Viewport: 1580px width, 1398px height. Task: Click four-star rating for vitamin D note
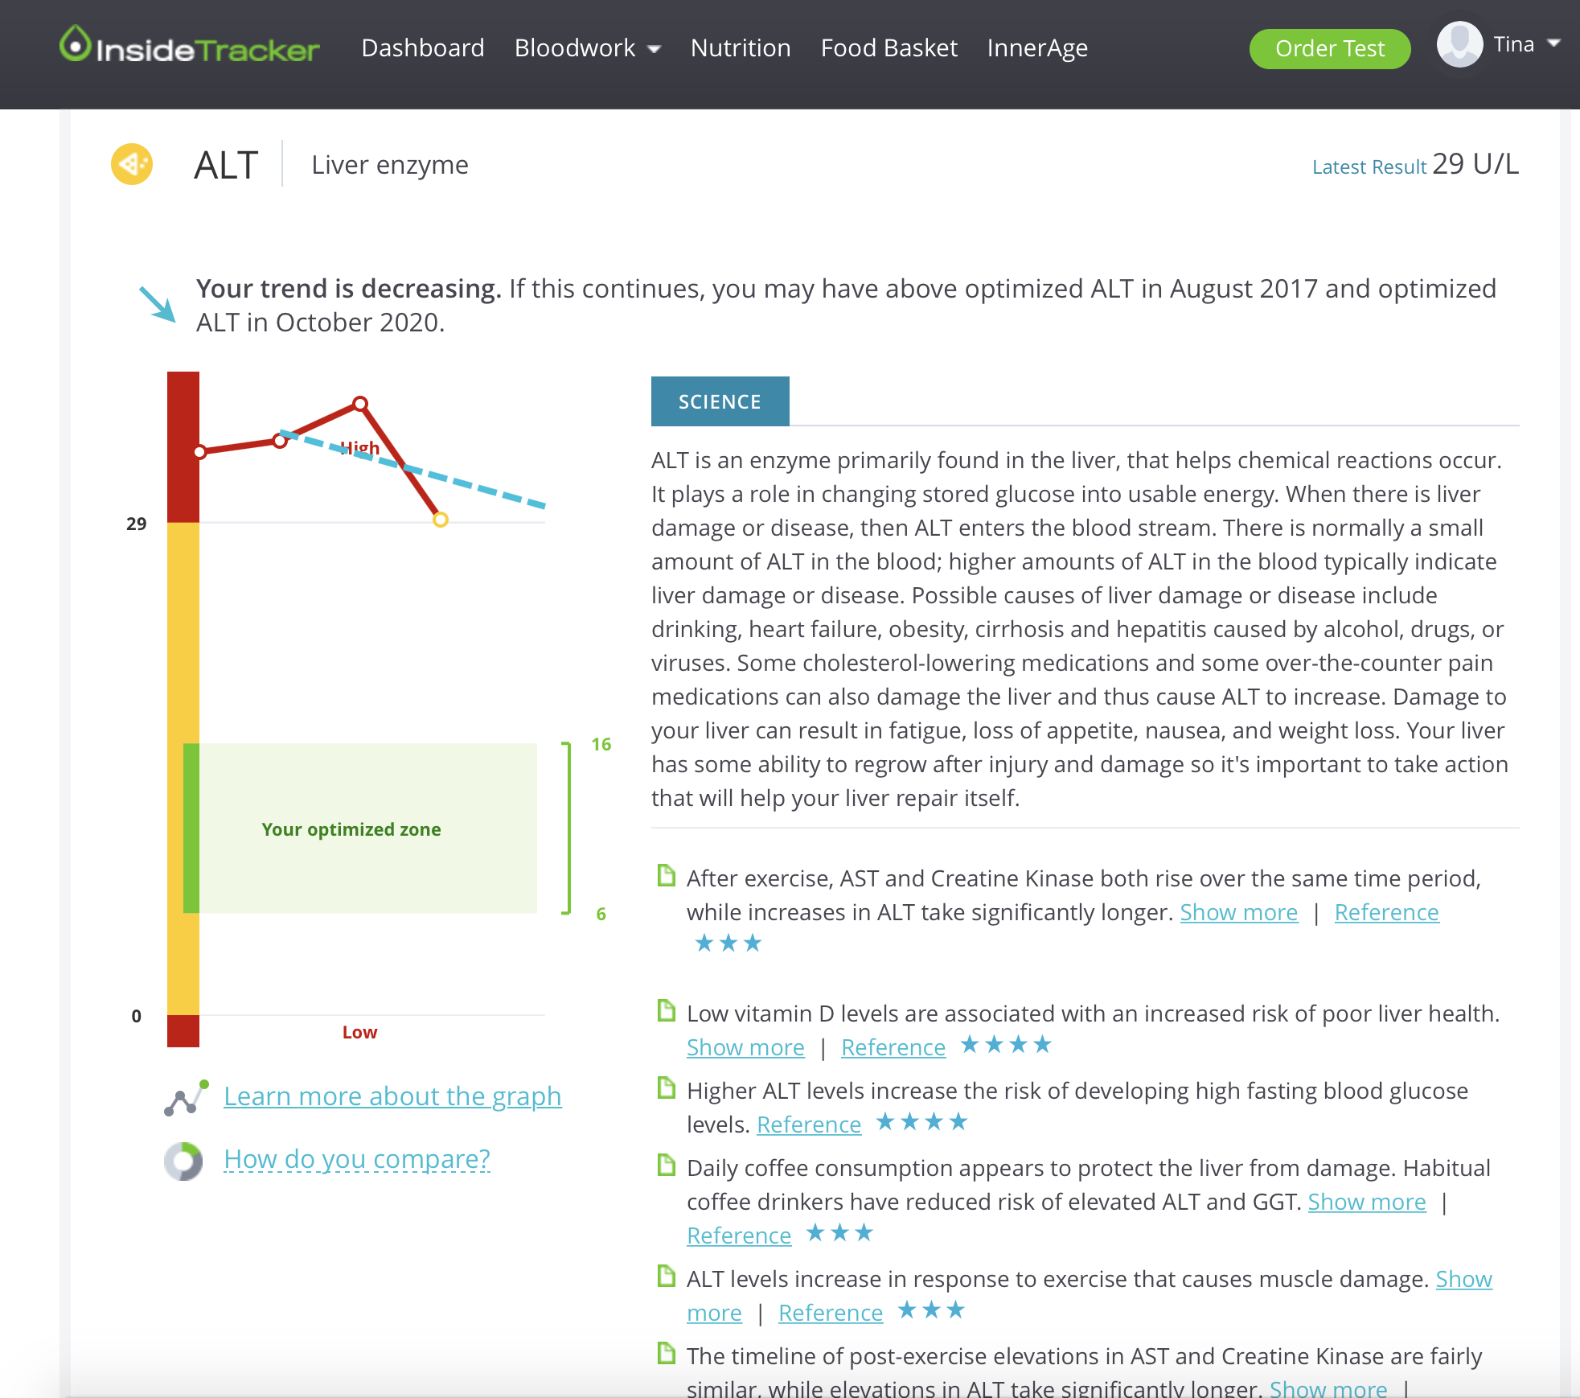point(1006,1044)
